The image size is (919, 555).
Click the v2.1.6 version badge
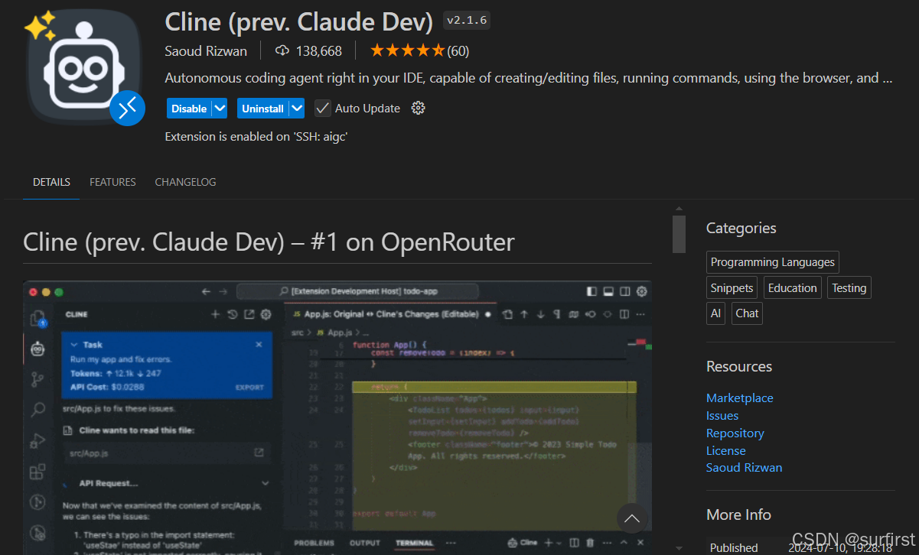(467, 21)
